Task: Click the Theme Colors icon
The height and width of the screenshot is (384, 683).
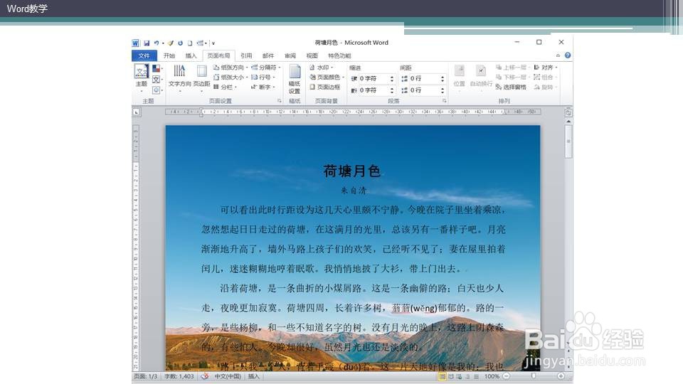Action: click(x=157, y=68)
